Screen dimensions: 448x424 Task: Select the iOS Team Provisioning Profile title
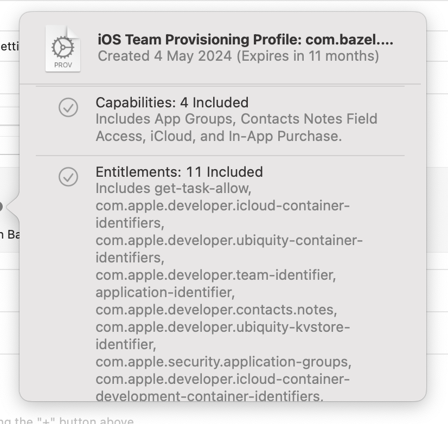click(245, 40)
